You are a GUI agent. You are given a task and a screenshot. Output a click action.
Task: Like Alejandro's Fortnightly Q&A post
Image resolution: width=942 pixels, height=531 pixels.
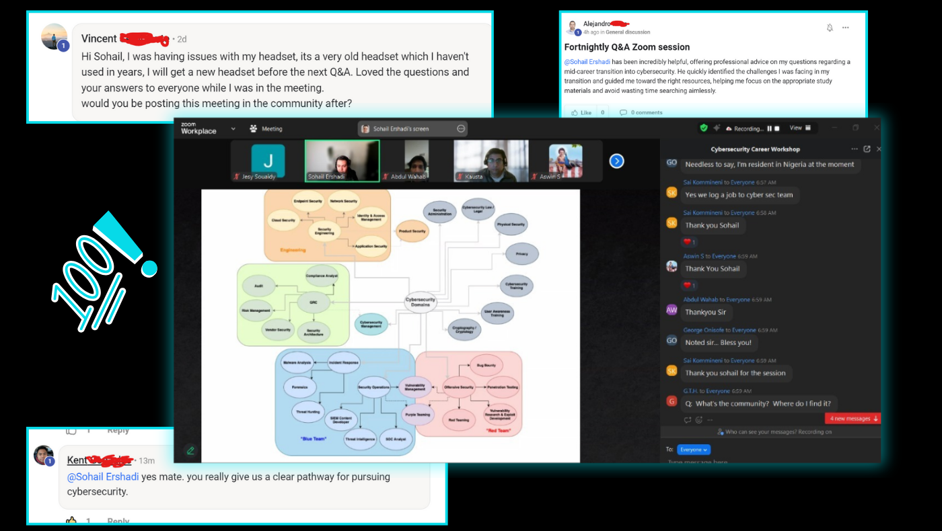click(583, 112)
